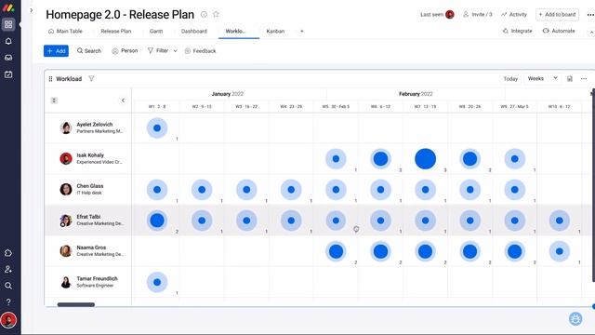
Task: Switch to Dashboard tab
Action: click(194, 31)
